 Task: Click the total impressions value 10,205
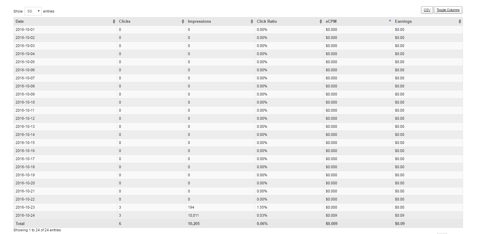point(194,224)
